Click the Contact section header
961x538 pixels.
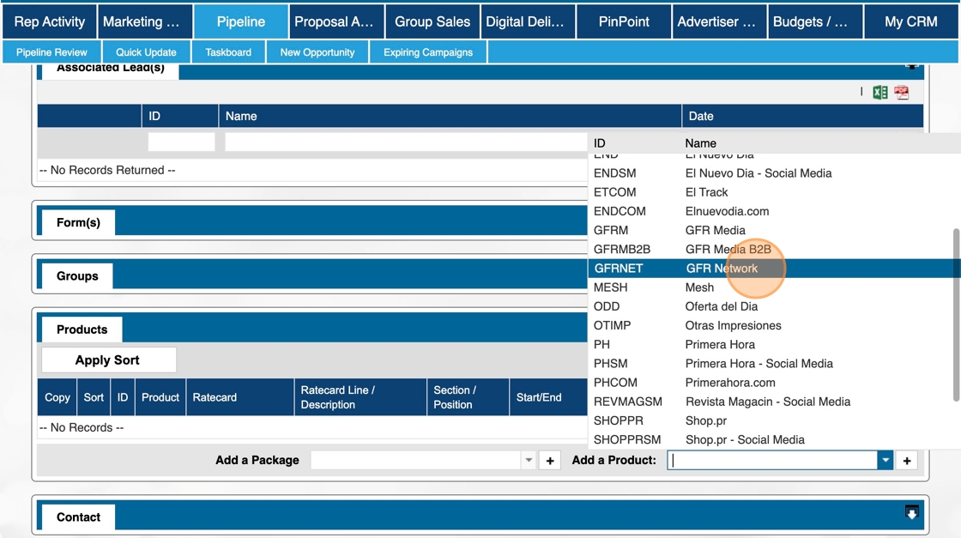tap(78, 517)
